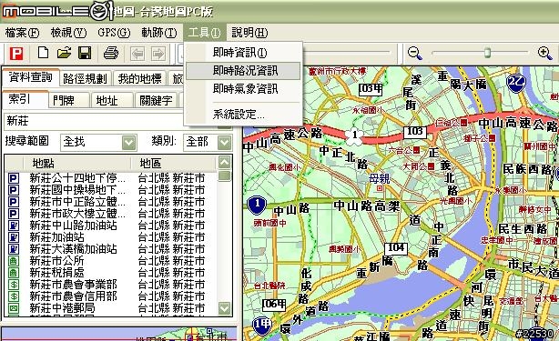Open 系統設定... from the menu

[243, 115]
